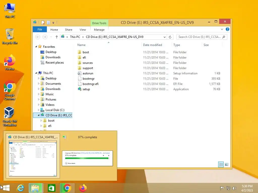The image size is (258, 193).
Task: Refresh the current folder view
Action: point(170,37)
